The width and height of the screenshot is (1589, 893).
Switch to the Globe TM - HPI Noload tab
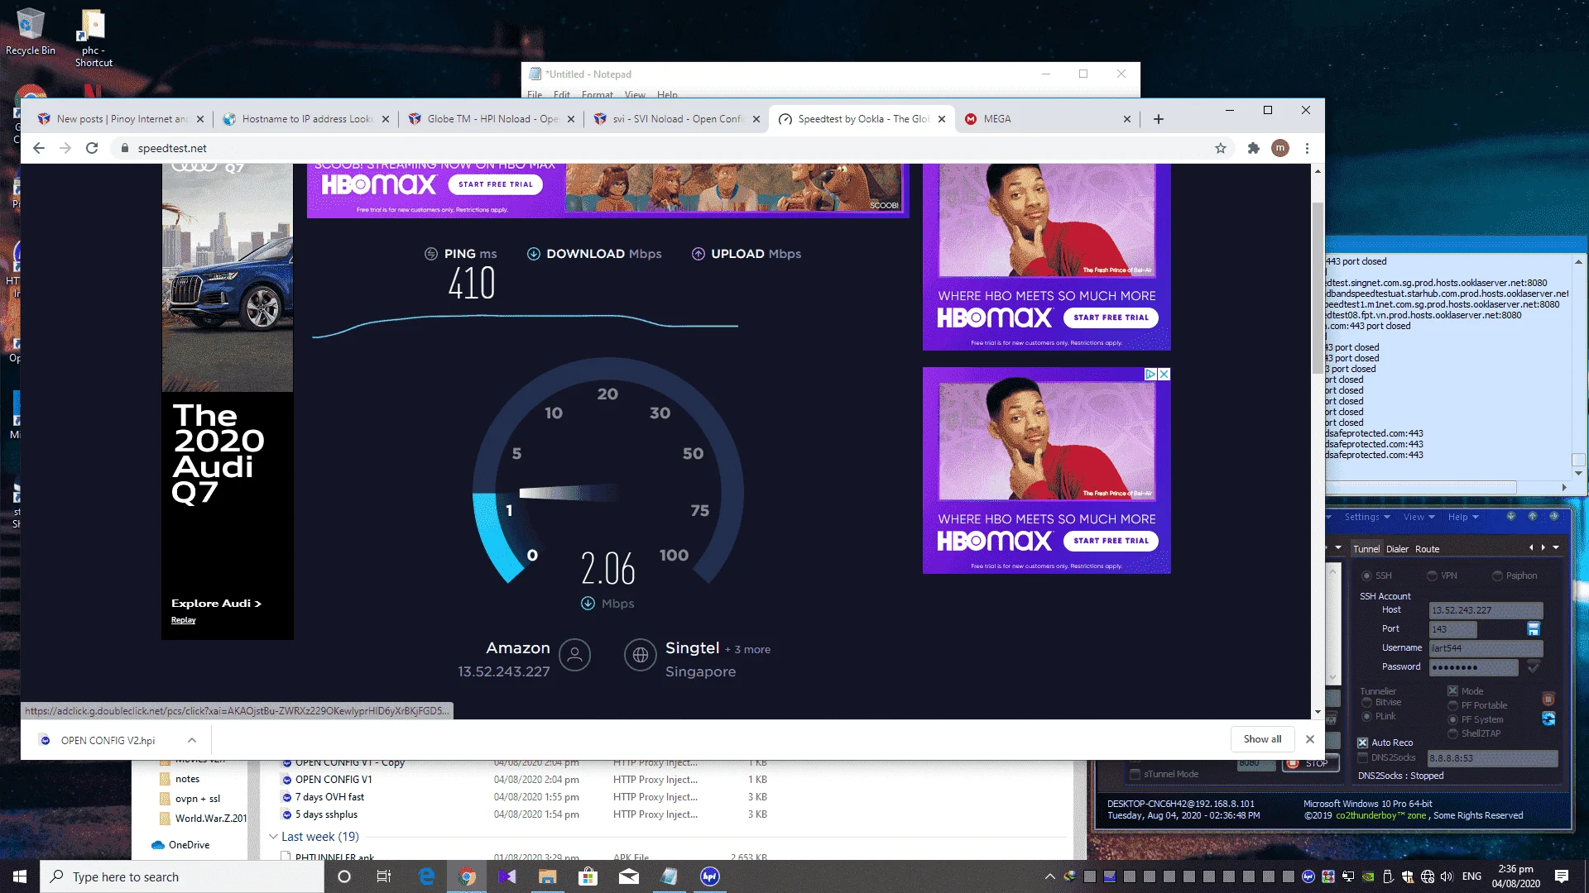pos(492,119)
